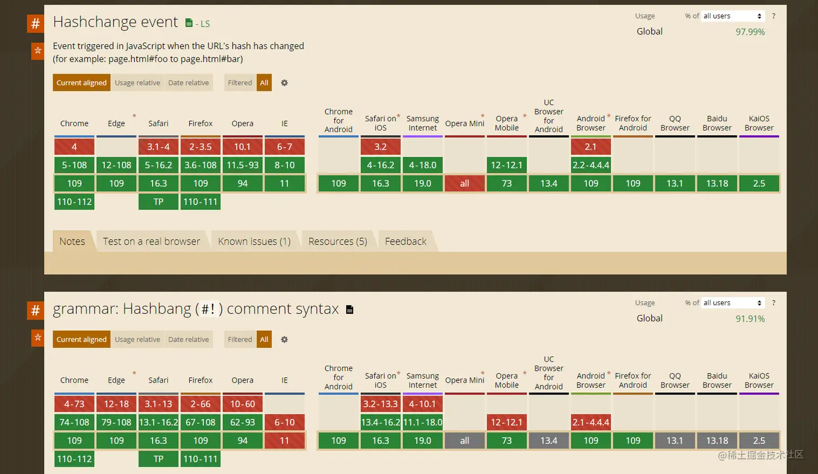Click the help question mark in Hashbang usage panel
Image resolution: width=818 pixels, height=474 pixels.
tap(774, 302)
